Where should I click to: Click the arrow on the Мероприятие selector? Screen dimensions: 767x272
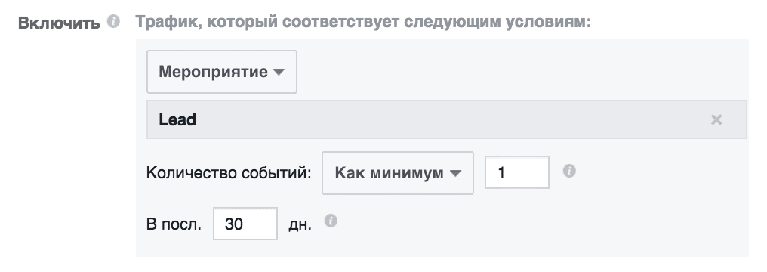tap(279, 73)
